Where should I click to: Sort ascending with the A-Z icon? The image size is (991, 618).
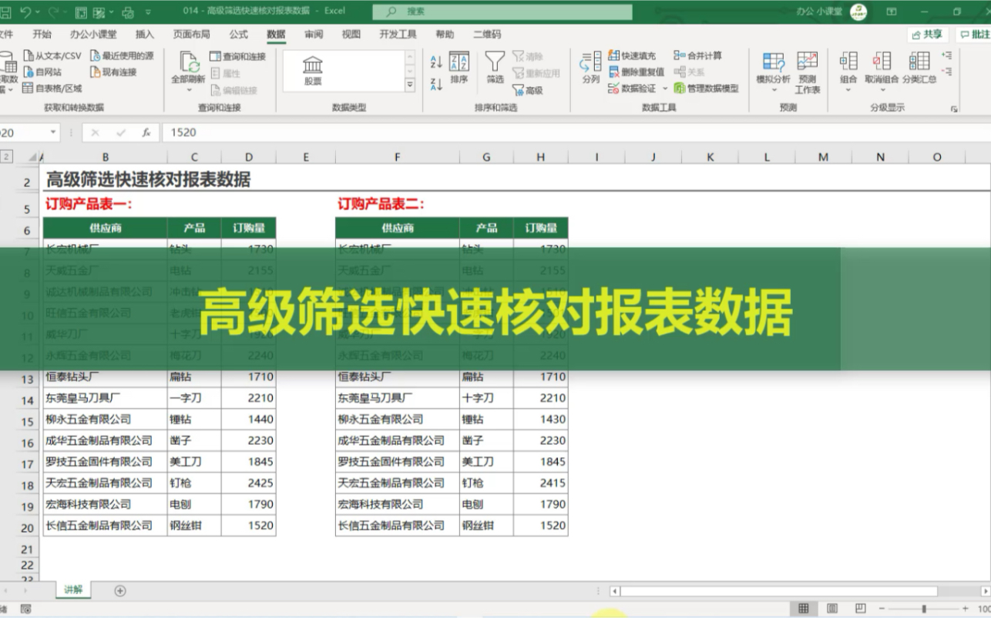436,62
